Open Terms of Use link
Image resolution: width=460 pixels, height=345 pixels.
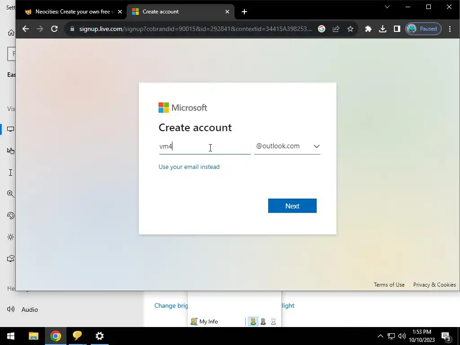[389, 284]
